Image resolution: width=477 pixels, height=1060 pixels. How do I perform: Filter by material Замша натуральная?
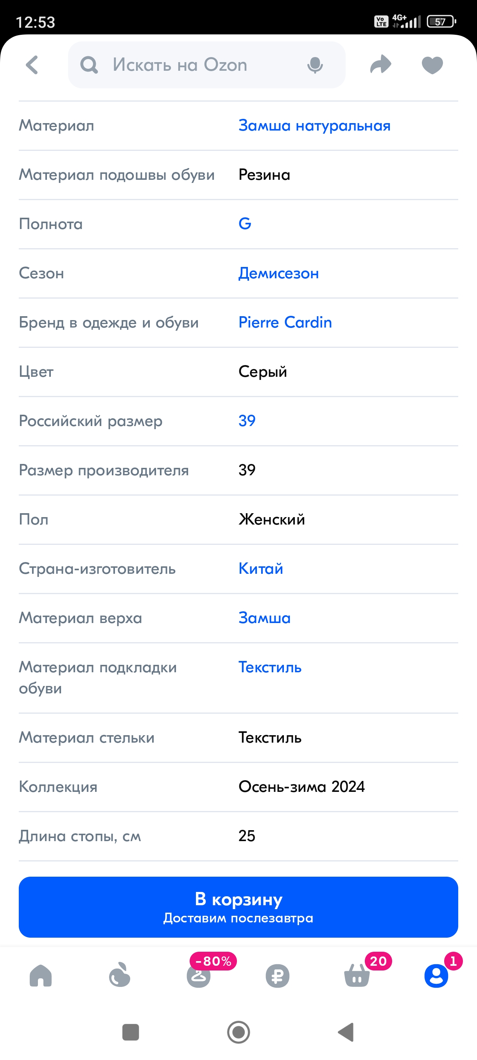pyautogui.click(x=314, y=125)
